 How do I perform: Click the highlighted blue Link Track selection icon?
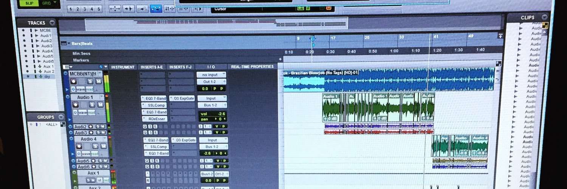click(x=156, y=9)
